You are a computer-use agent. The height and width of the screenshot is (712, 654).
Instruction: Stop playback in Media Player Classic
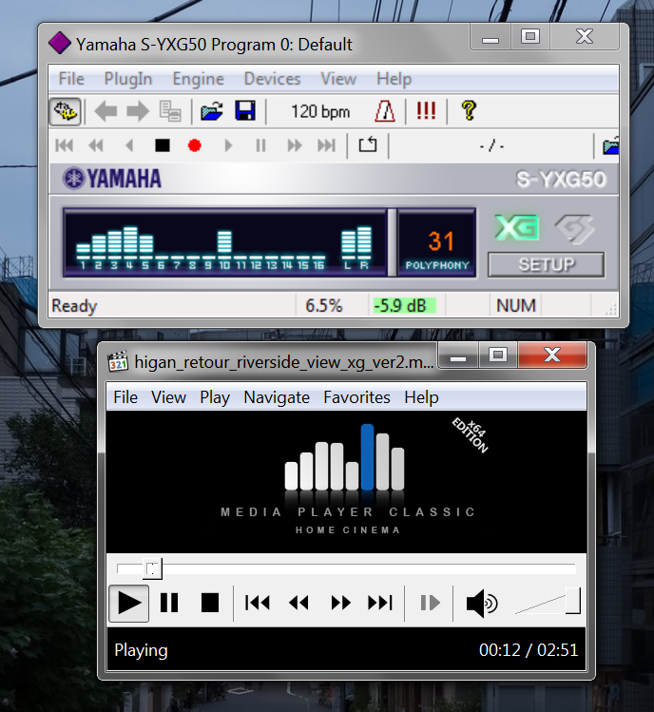pyautogui.click(x=210, y=603)
